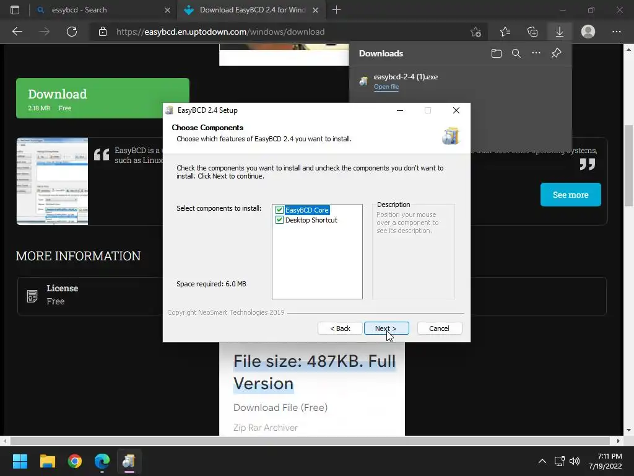This screenshot has height=476, width=634.
Task: Open the network status tray icon
Action: pyautogui.click(x=560, y=461)
